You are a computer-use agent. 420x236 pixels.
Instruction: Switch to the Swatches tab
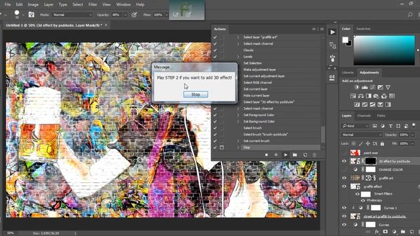pos(364,29)
